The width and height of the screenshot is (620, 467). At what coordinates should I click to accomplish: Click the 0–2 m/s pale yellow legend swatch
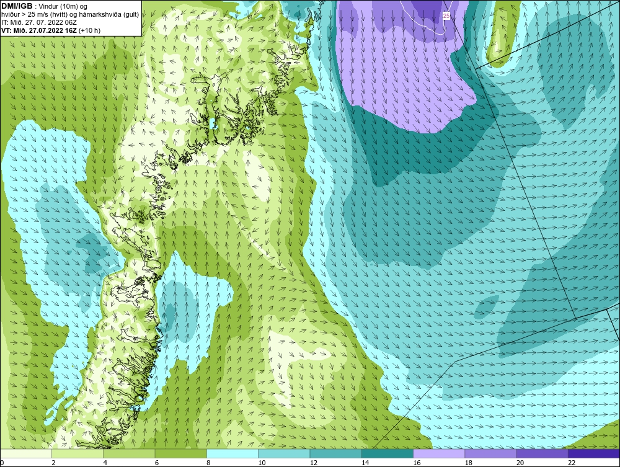26,453
